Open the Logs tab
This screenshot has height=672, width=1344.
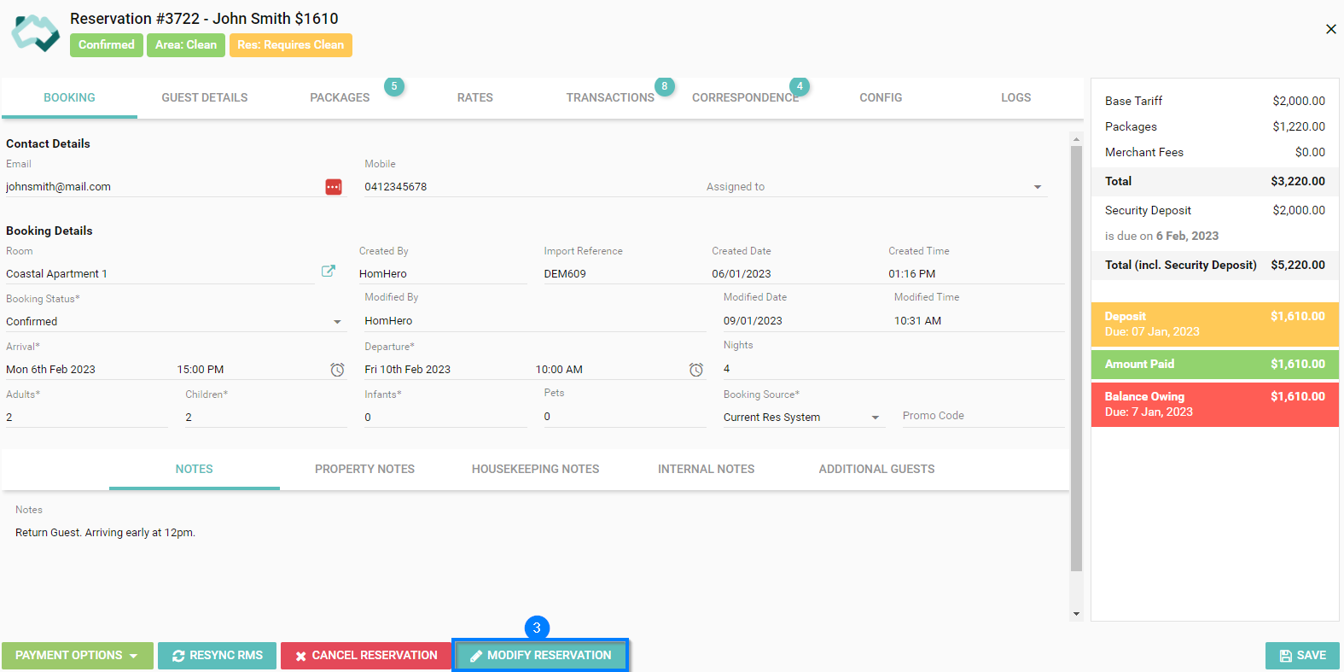click(1016, 97)
